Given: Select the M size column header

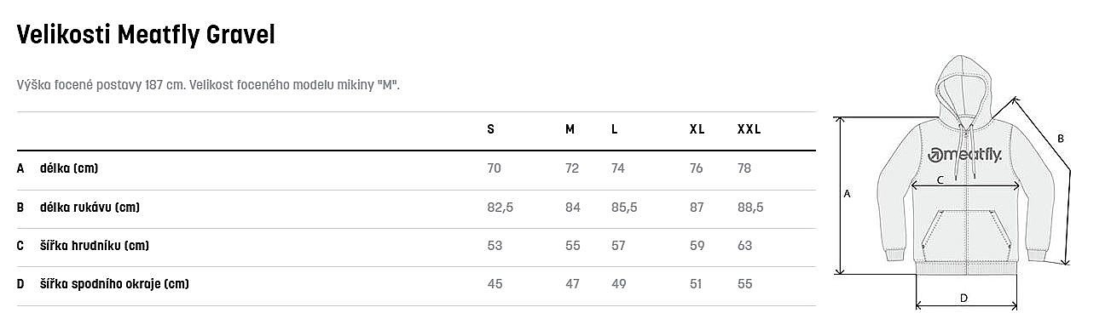Looking at the screenshot, I should coord(570,130).
